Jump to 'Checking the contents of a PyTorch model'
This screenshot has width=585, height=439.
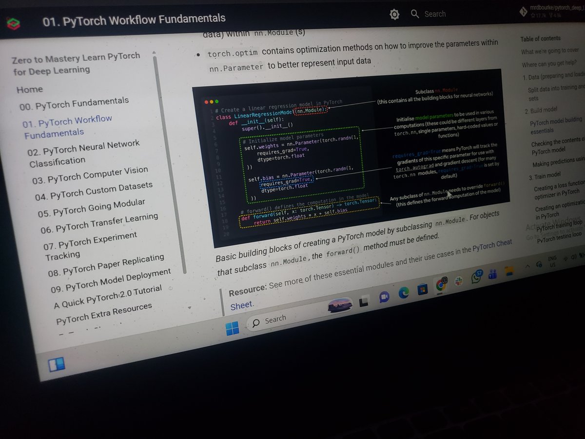point(558,146)
